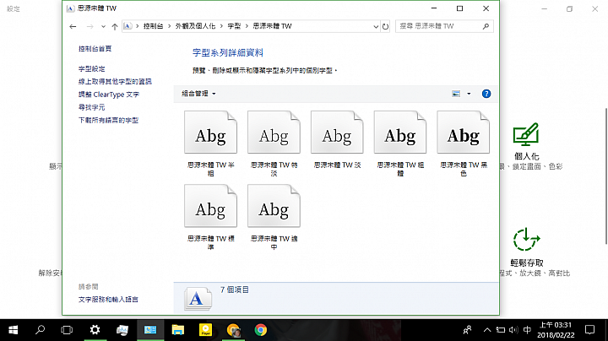Click 下載所有語言的字型 link
The width and height of the screenshot is (608, 341).
click(108, 120)
